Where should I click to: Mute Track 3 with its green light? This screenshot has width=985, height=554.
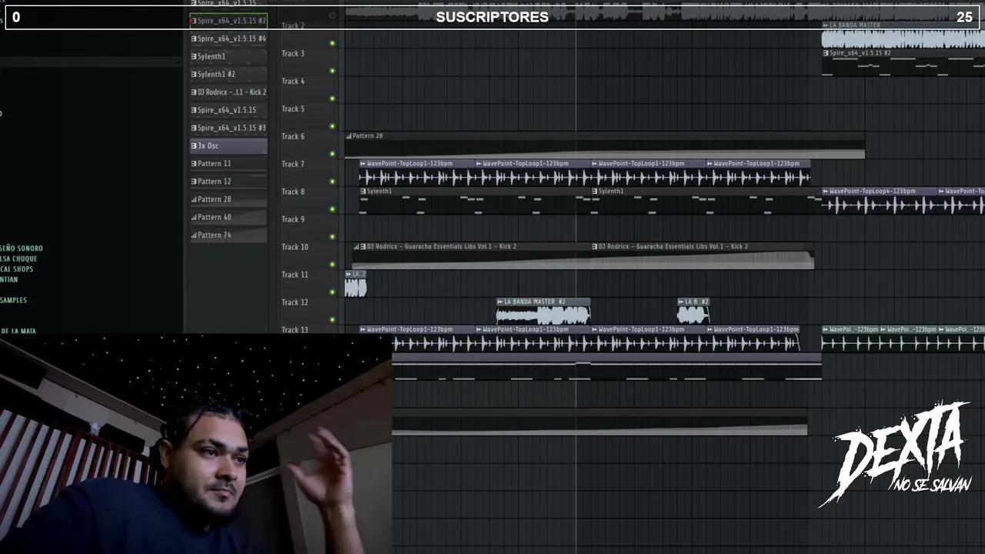tap(332, 71)
